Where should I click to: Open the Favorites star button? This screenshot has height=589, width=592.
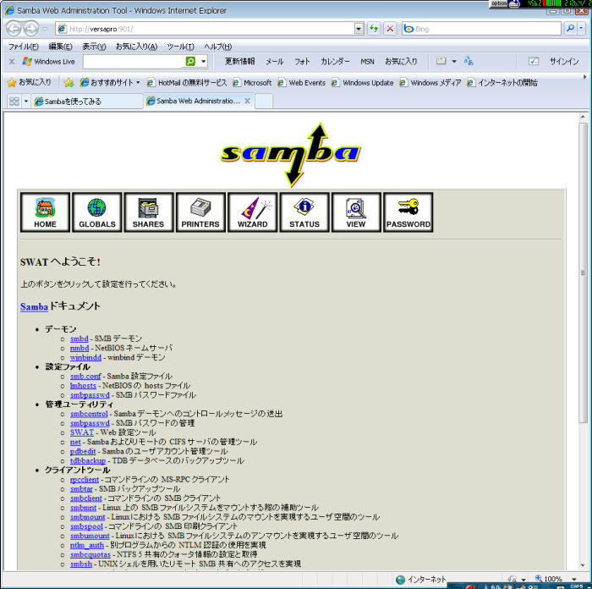(30, 82)
